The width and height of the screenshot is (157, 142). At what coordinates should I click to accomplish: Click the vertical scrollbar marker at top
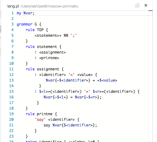coord(150,11)
